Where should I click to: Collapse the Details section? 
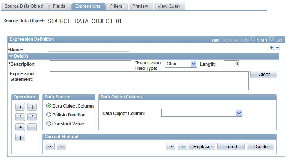11,57
